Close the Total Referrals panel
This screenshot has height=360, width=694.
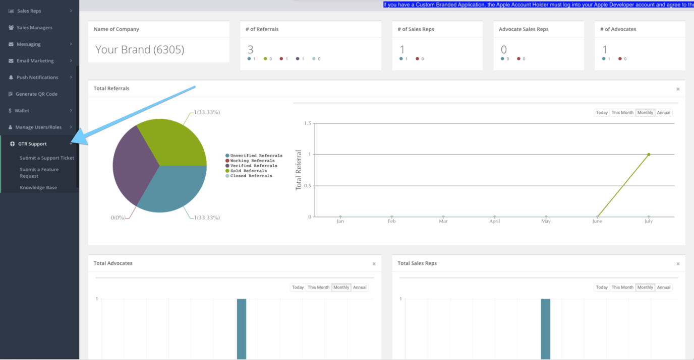pyautogui.click(x=678, y=89)
